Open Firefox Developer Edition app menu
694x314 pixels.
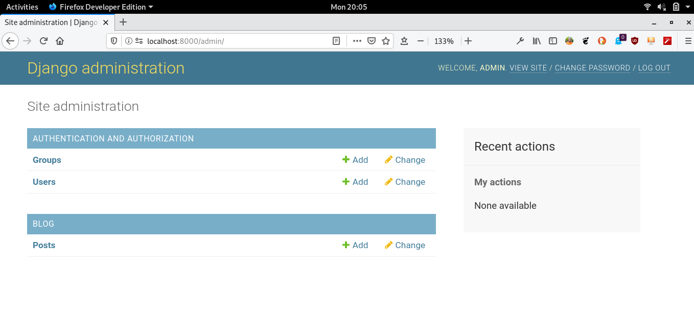[101, 7]
